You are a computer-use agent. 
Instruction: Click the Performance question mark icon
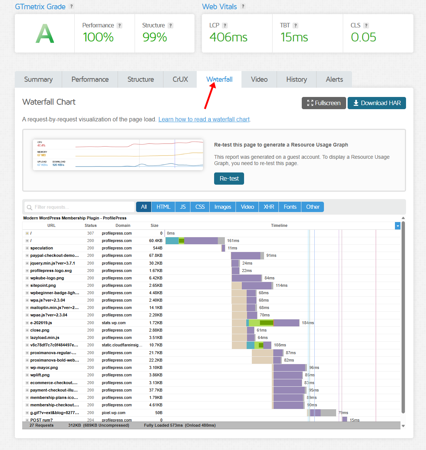coord(119,26)
